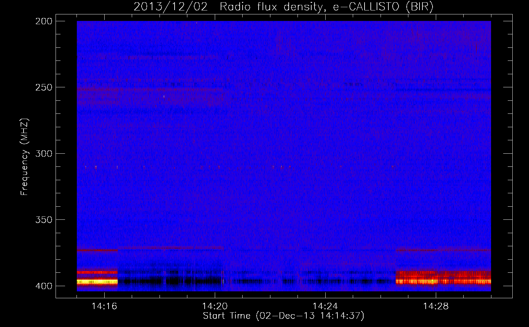Click the "Start Time (02-Dec-13 14:14:37)" label
Screen dimensions: 529x327
[283, 316]
